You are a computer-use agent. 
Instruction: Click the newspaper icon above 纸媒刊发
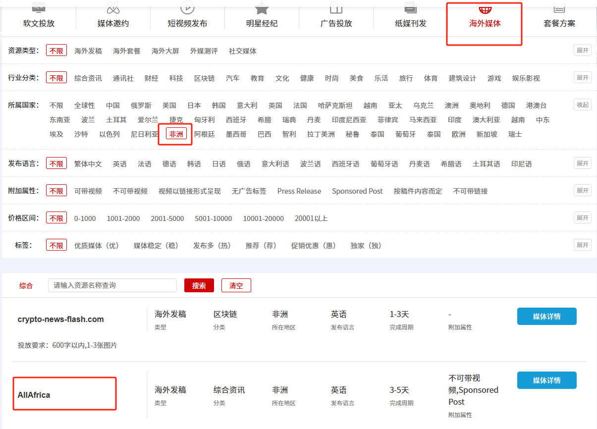point(410,7)
